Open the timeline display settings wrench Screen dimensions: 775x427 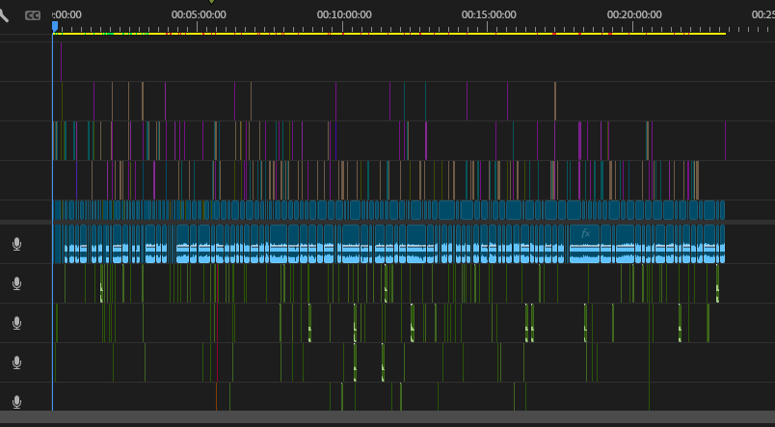coord(3,15)
